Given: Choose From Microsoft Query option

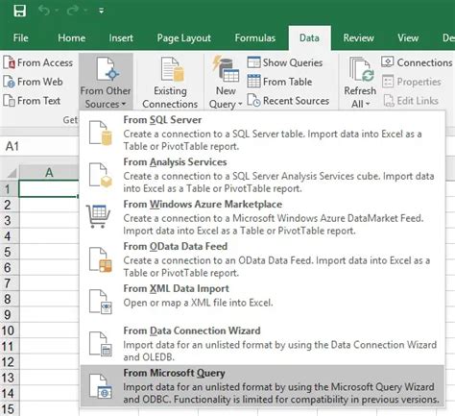Looking at the screenshot, I should click(262, 386).
